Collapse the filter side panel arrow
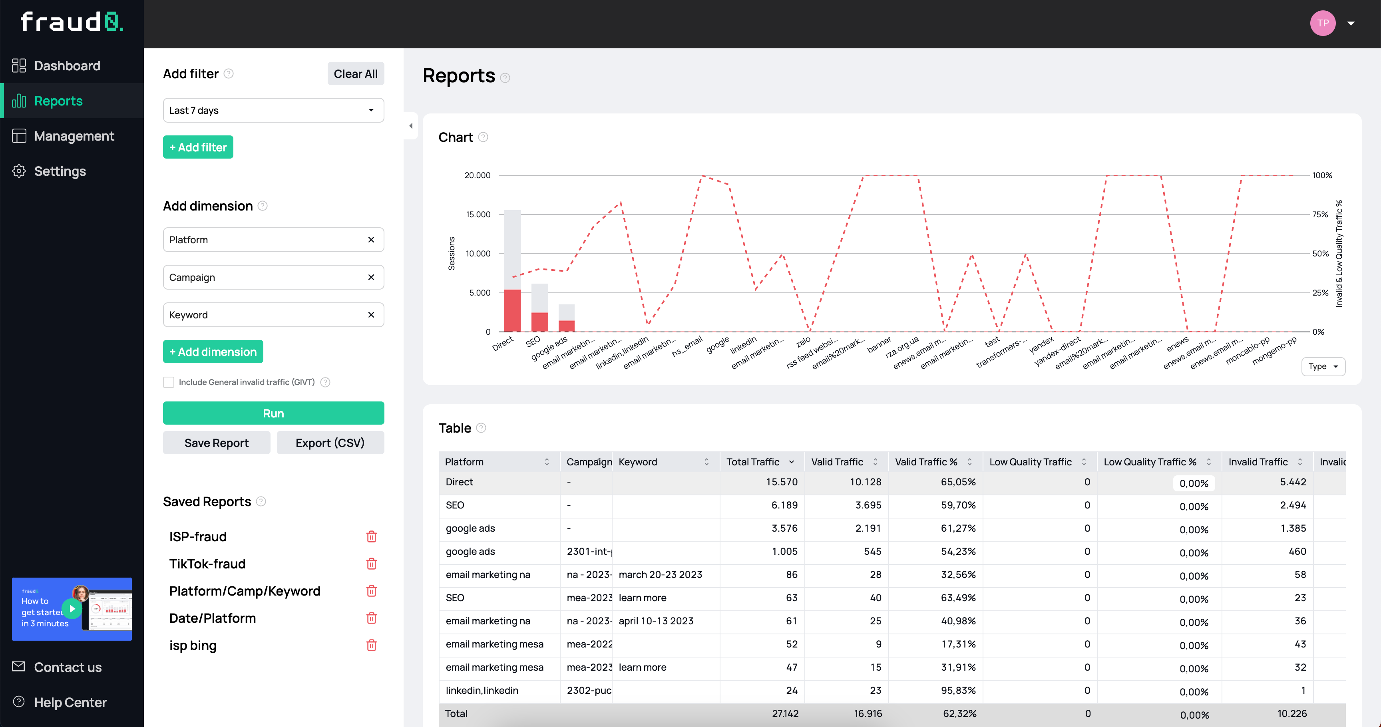Screen dimensions: 1381x727 tap(411, 126)
